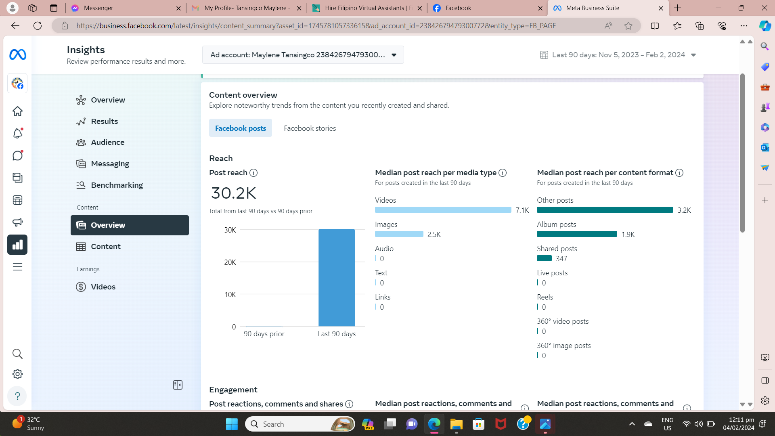775x436 pixels.
Task: Switch to Facebook stories tab
Action: (310, 128)
